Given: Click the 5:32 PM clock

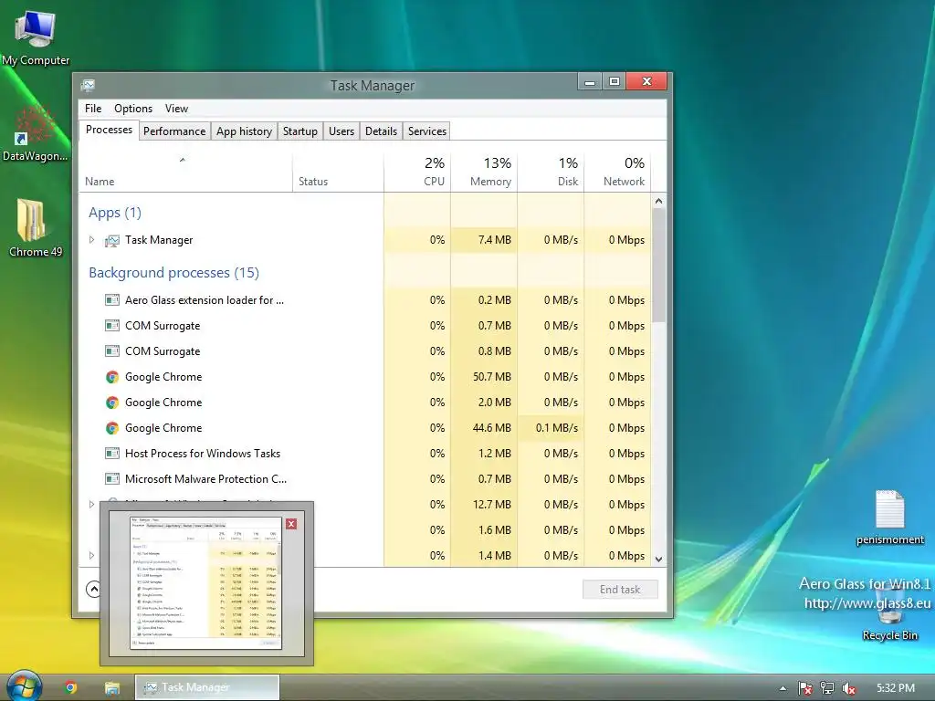Looking at the screenshot, I should (x=896, y=688).
